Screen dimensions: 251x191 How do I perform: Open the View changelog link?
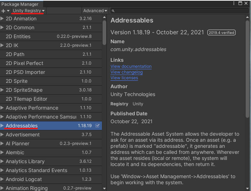click(x=127, y=72)
